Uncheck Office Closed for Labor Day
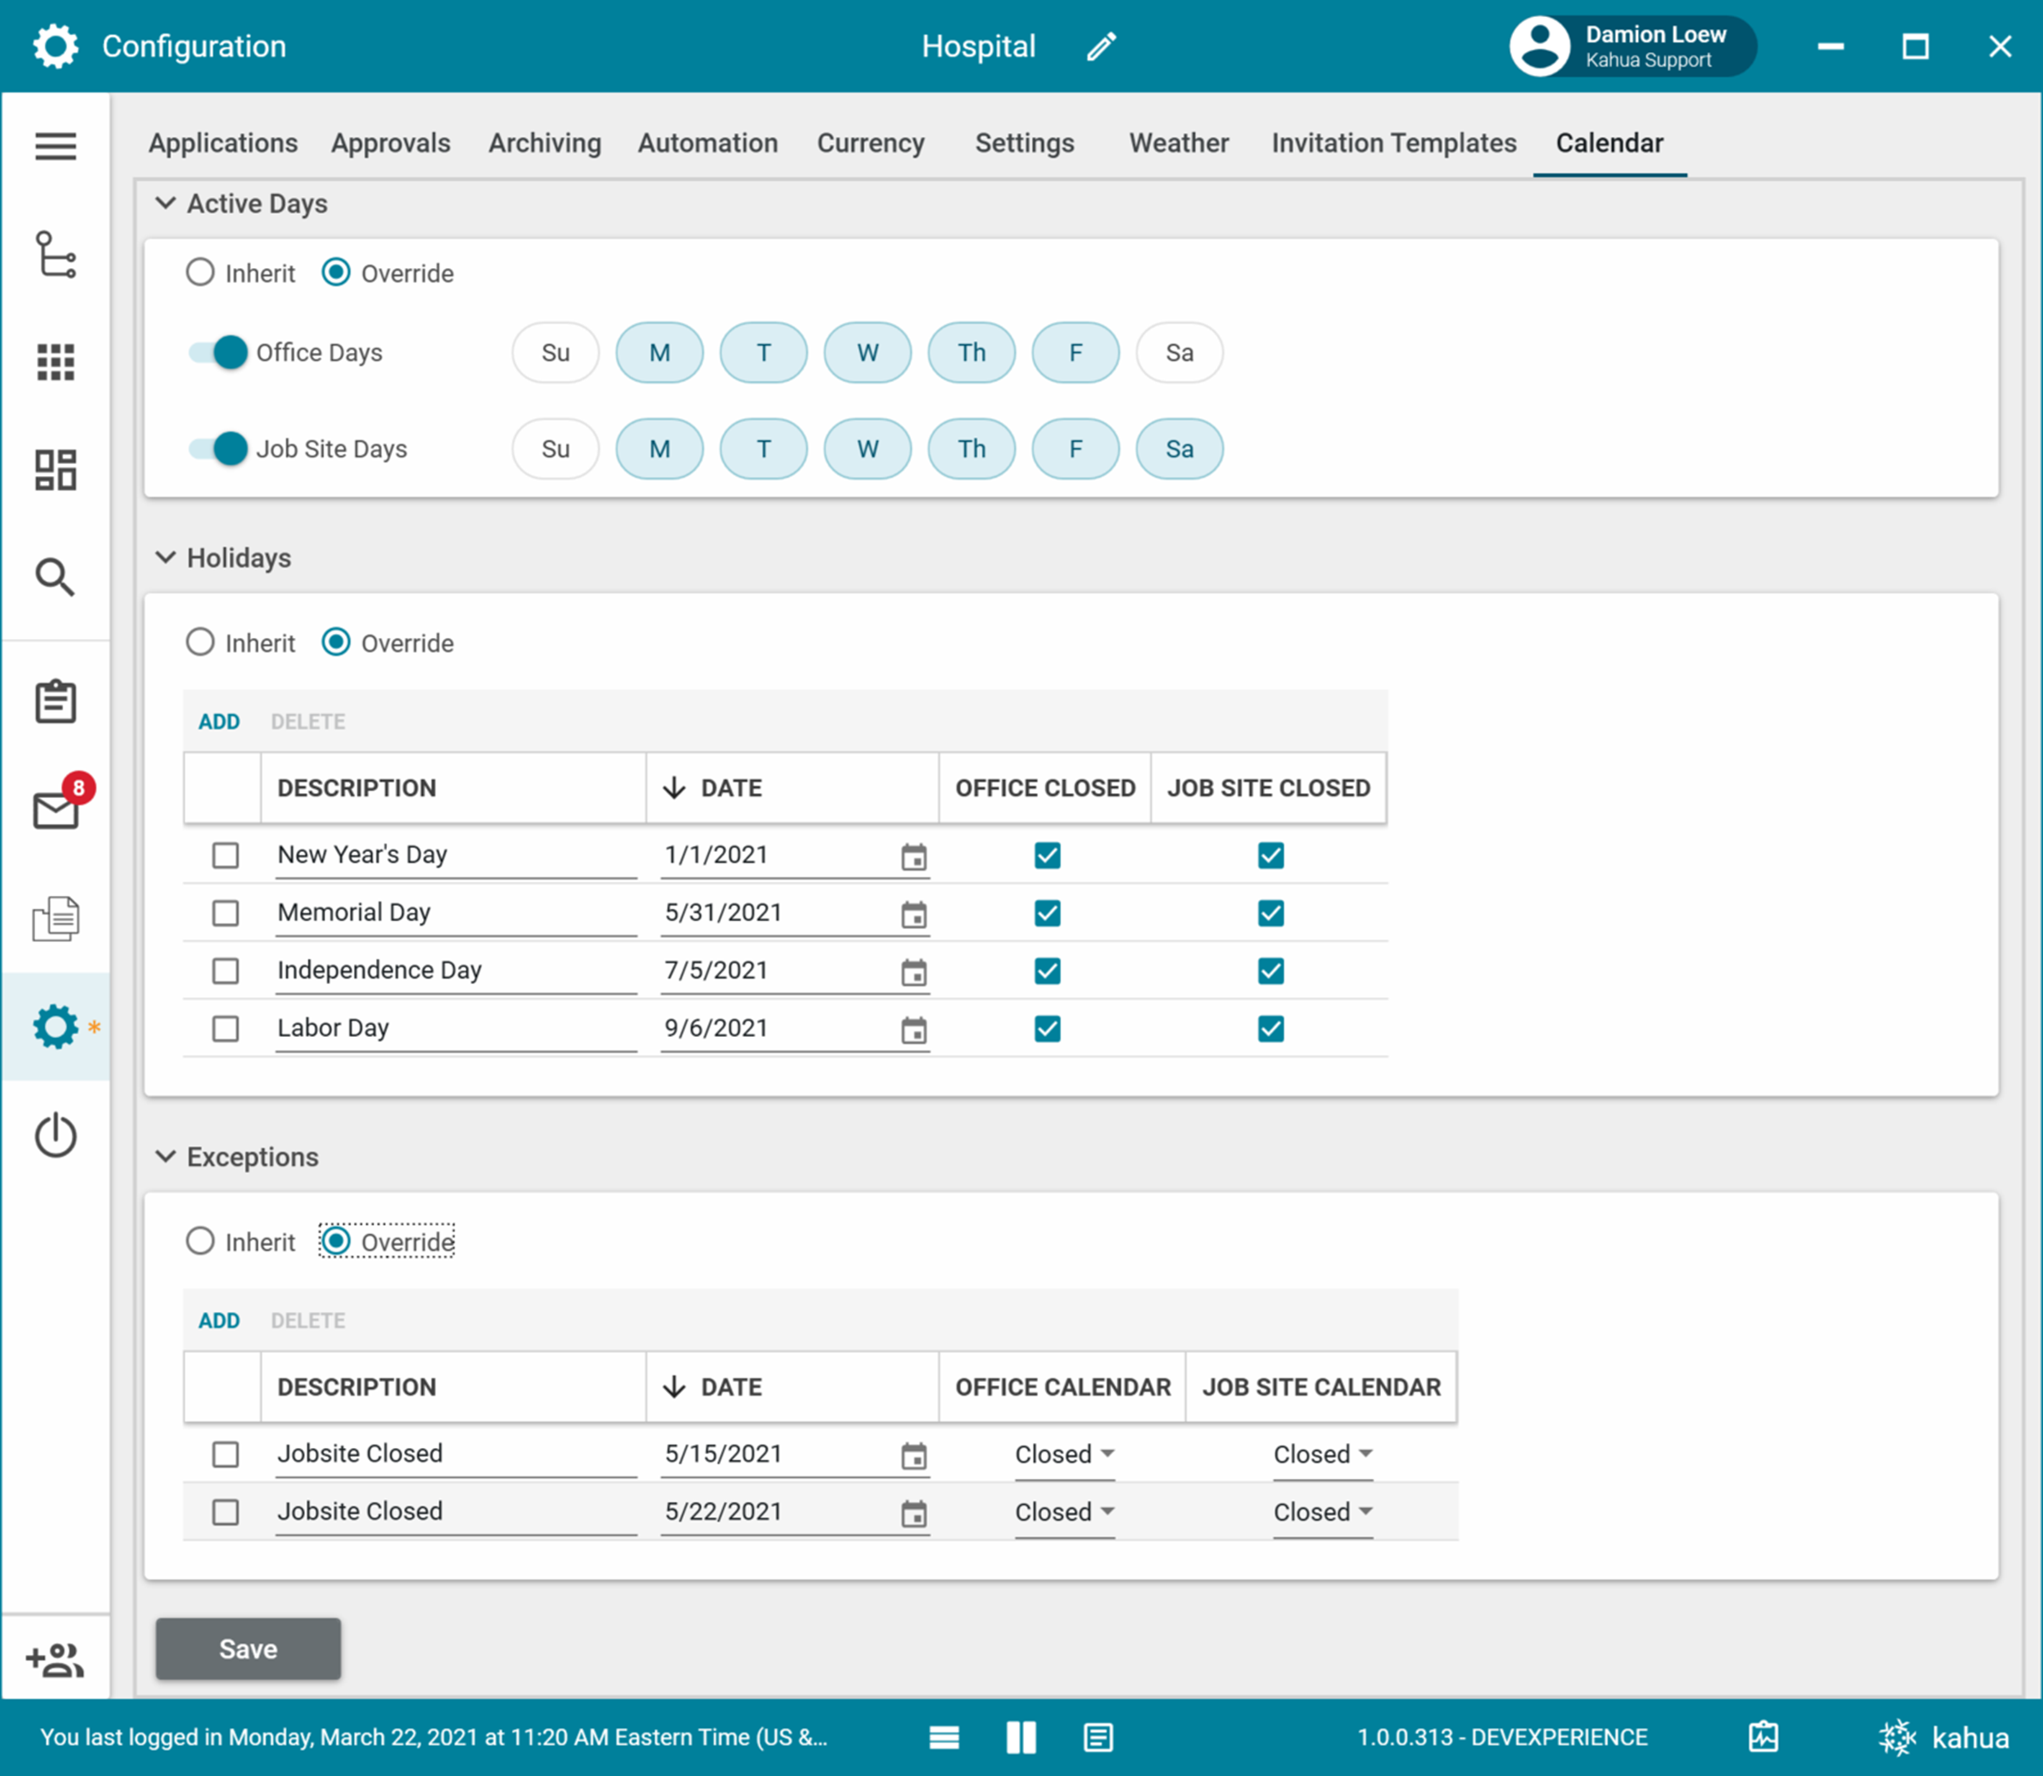 coord(1046,1028)
